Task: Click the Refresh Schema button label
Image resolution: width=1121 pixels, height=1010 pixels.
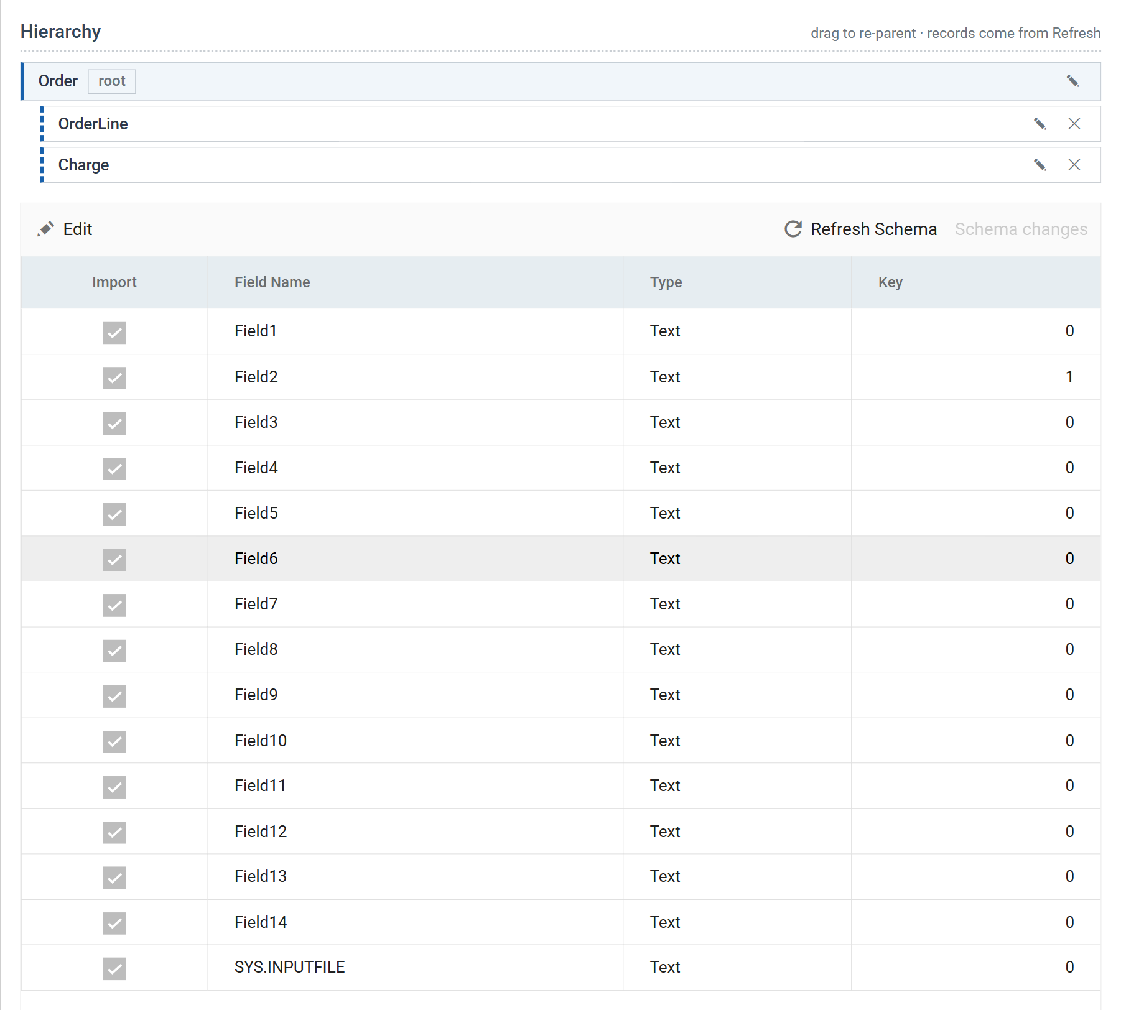Action: pyautogui.click(x=873, y=229)
